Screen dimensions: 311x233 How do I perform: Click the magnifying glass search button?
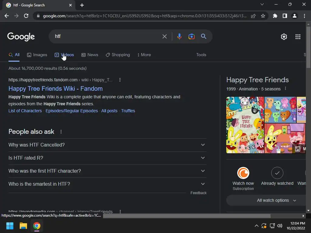[x=204, y=36]
